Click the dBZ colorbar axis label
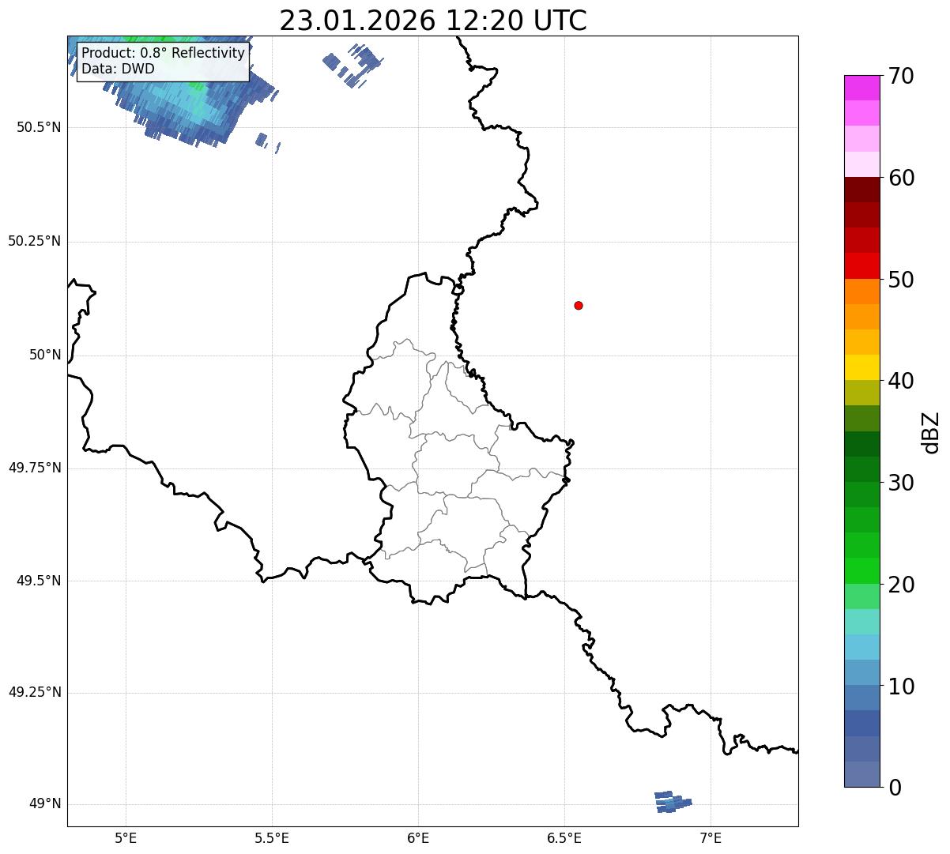Viewport: 950px width, 854px height. click(x=931, y=432)
